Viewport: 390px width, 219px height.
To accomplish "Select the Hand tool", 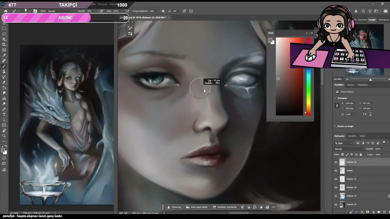I will (x=4, y=131).
